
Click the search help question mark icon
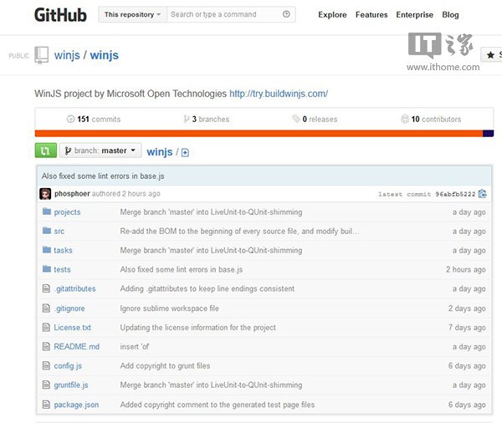click(286, 14)
